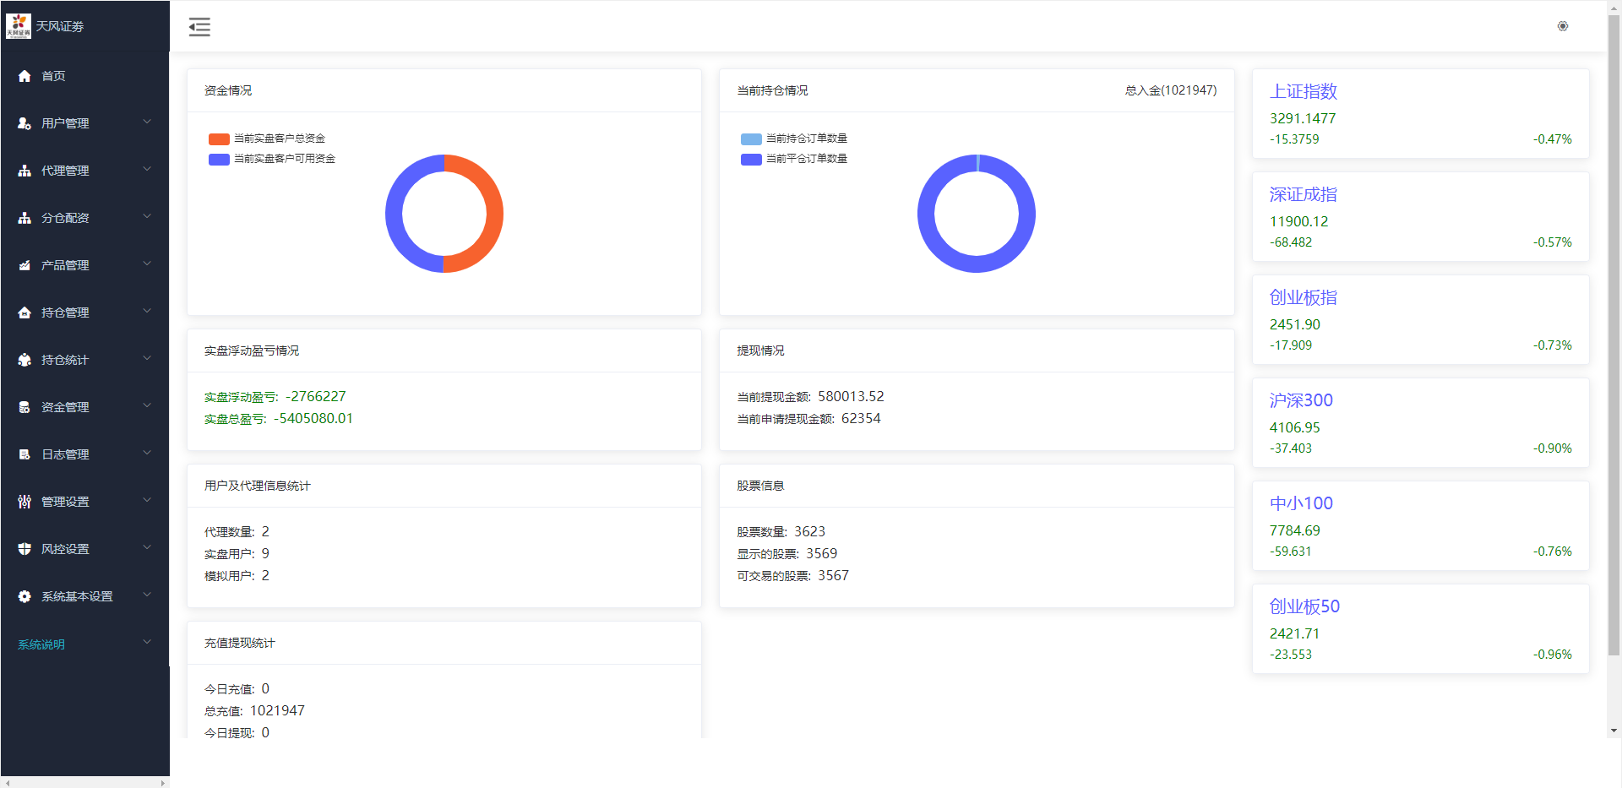Open the 系统说明 menu item
This screenshot has width=1622, height=788.
click(x=41, y=644)
